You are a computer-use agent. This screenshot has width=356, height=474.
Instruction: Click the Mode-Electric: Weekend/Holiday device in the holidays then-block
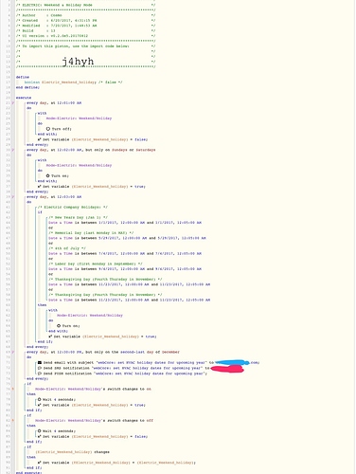tap(90, 316)
